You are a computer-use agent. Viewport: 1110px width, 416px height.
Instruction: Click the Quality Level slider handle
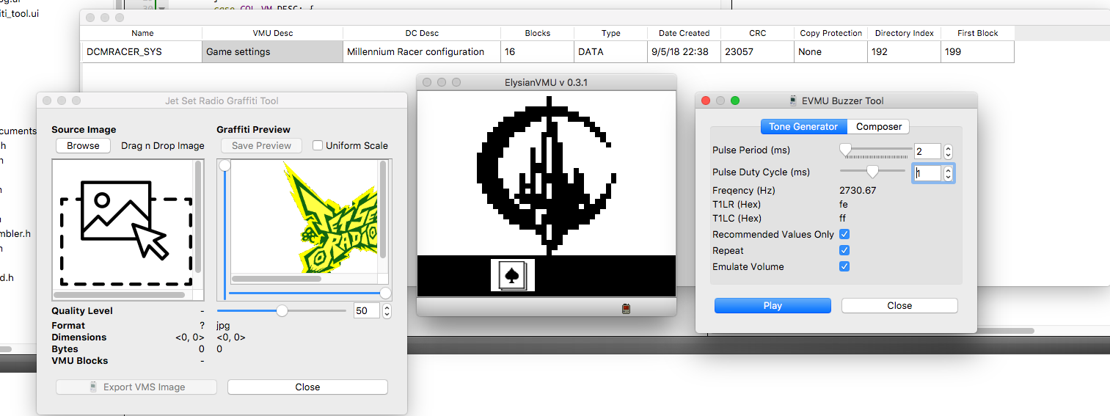282,310
